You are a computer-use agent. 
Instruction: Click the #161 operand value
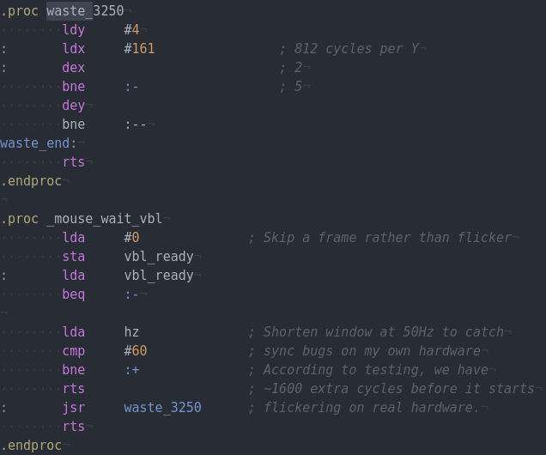click(x=139, y=48)
